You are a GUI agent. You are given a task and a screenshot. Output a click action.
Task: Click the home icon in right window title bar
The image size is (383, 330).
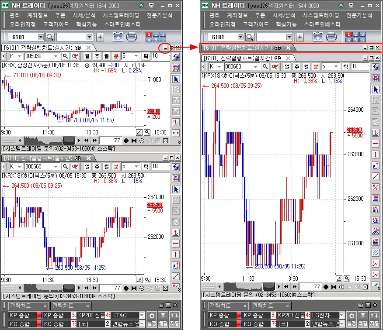341,5
